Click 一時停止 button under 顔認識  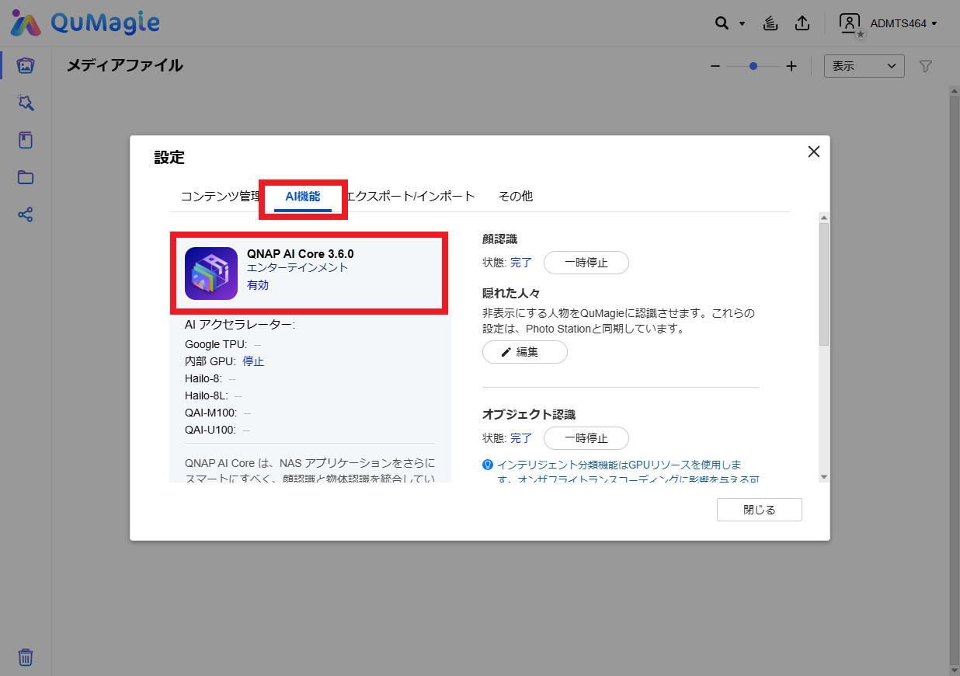point(586,263)
